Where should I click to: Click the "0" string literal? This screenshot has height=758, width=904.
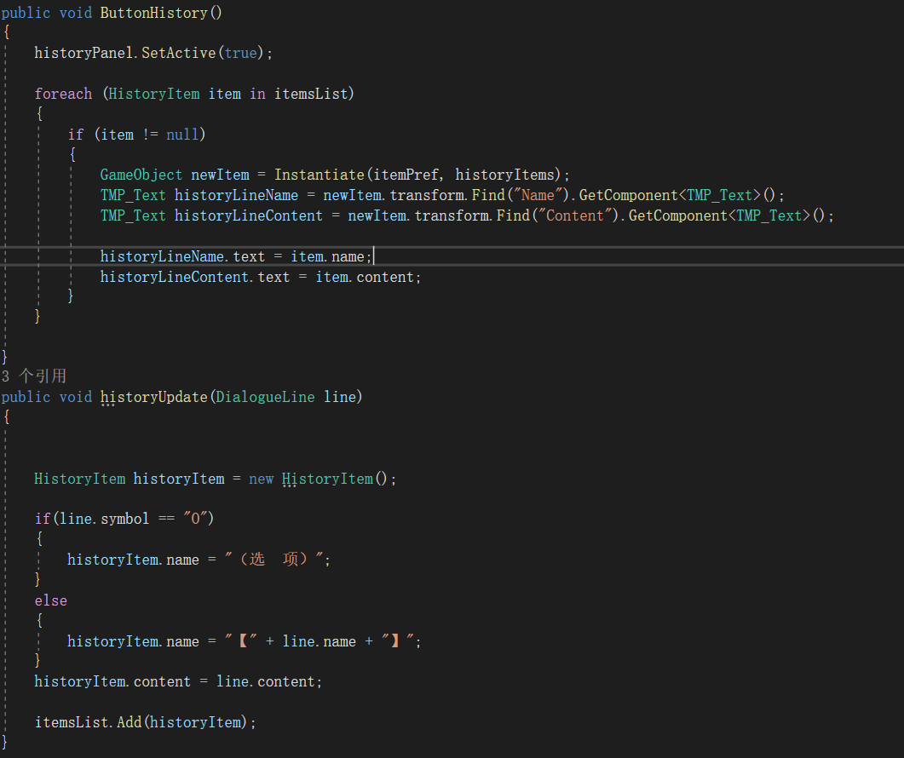195,519
